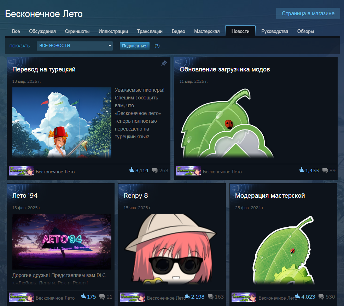The height and width of the screenshot is (306, 344).
Task: Click comments icon next to 530
Action: coord(321,297)
